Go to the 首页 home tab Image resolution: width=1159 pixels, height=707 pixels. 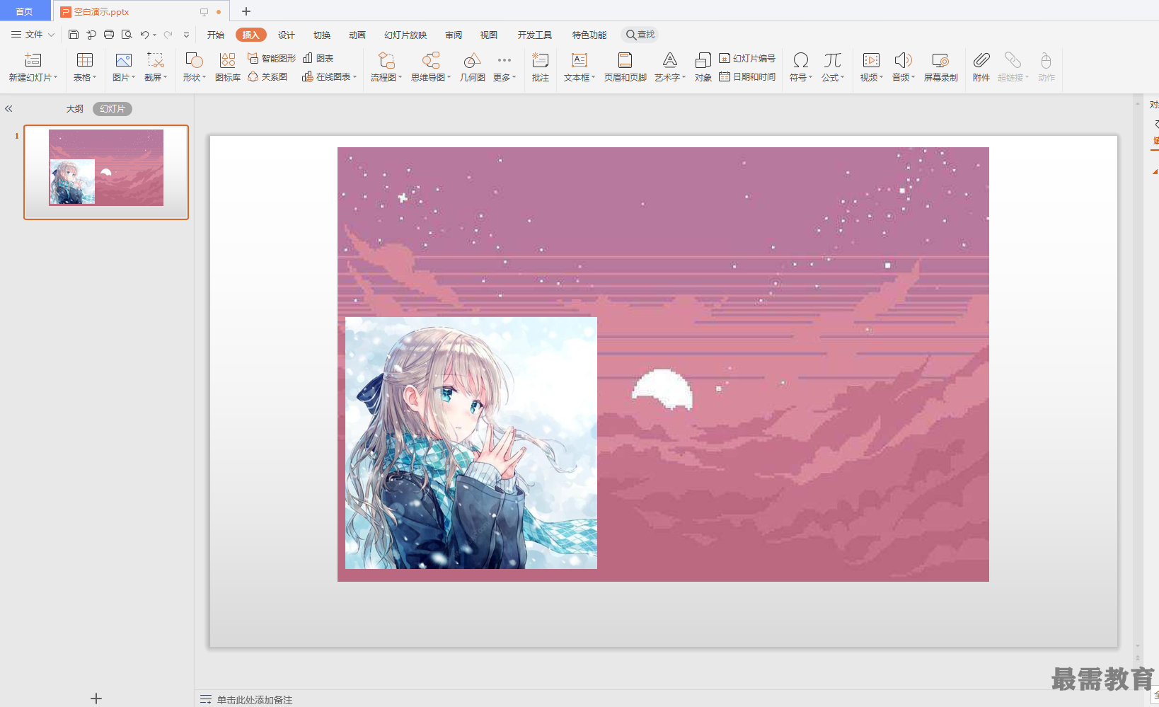coord(25,11)
